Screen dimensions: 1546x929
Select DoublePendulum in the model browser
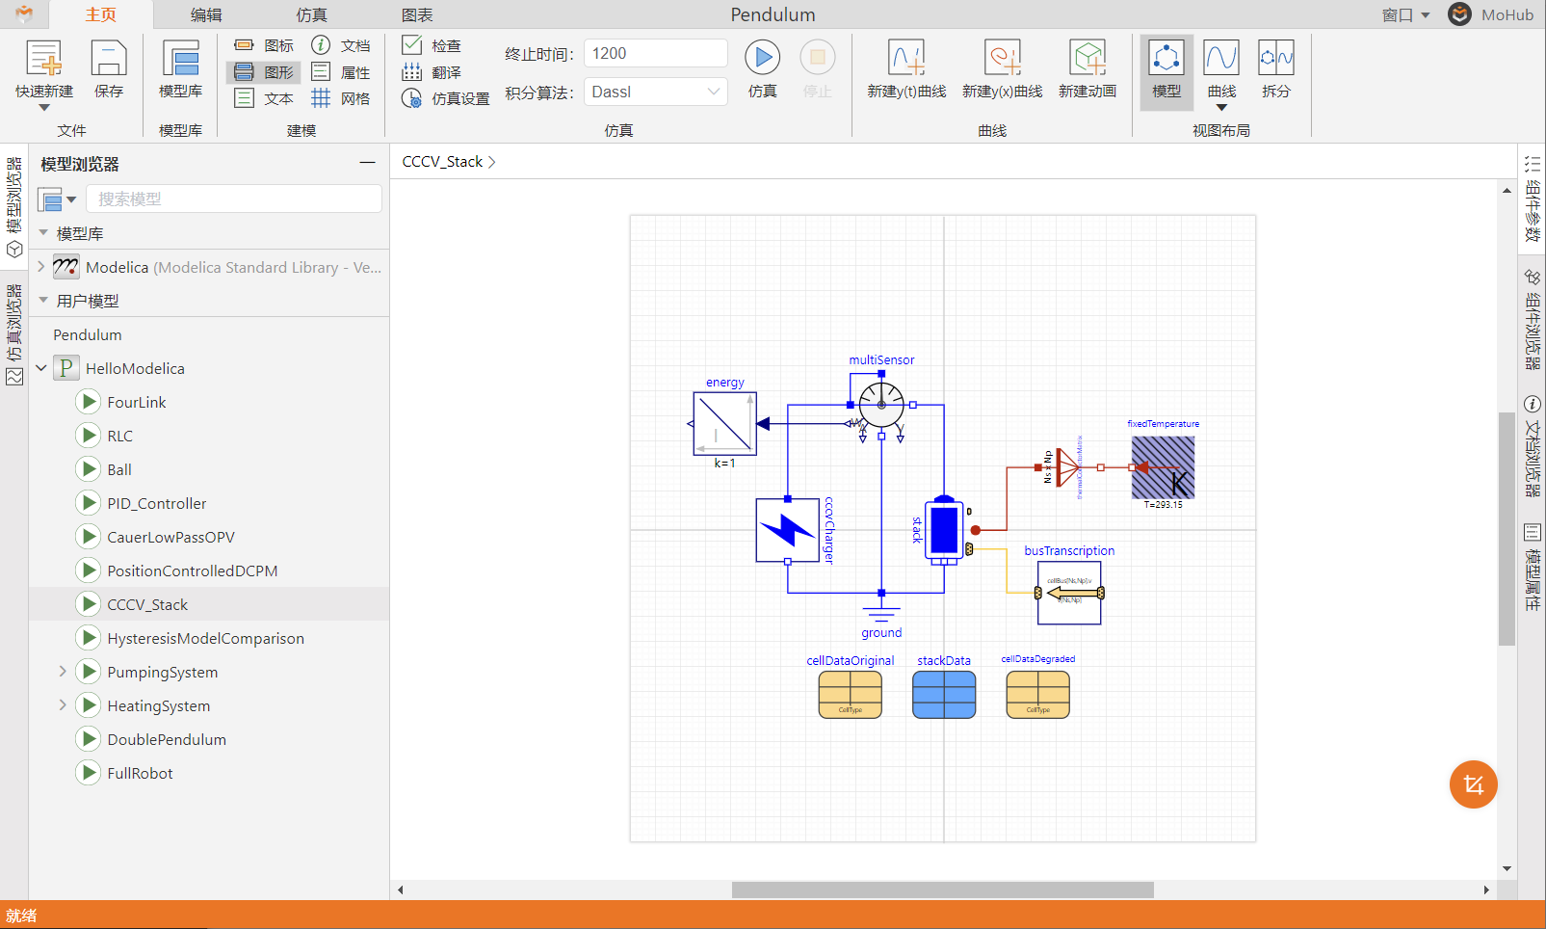(167, 739)
